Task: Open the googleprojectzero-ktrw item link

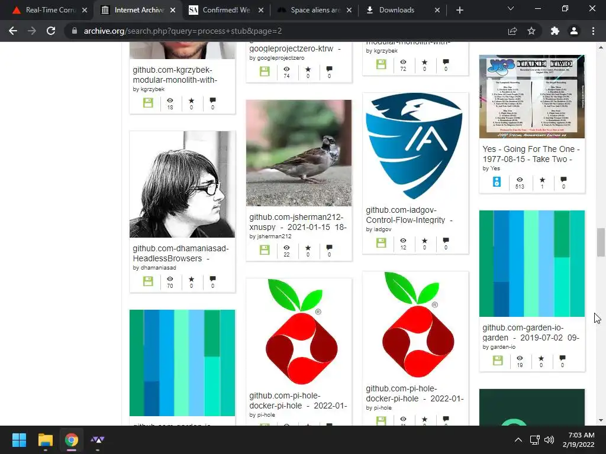Action: pyautogui.click(x=295, y=48)
